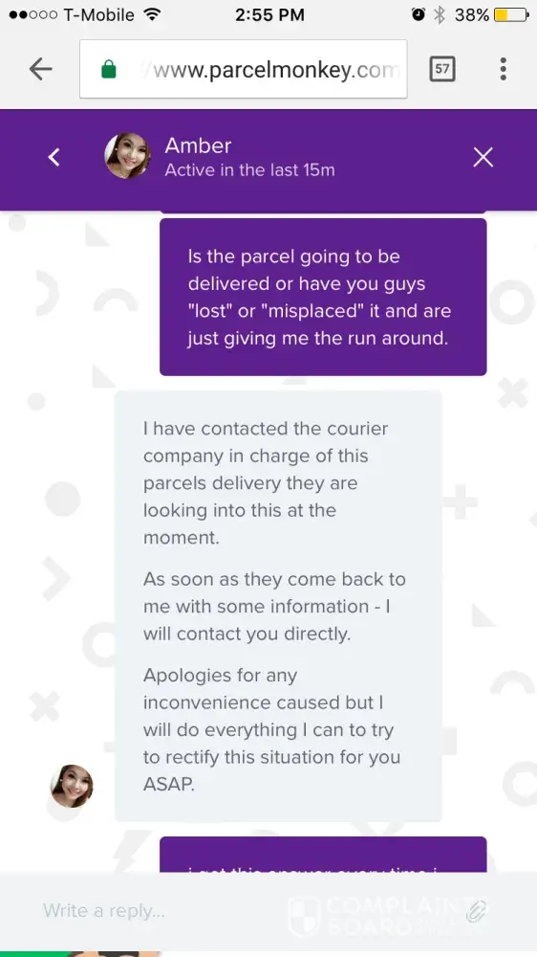537x957 pixels.
Task: Tap the Wi-Fi icon in status bar
Action: point(151,14)
